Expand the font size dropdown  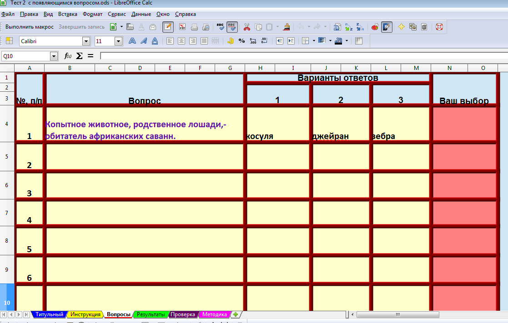[x=118, y=41]
